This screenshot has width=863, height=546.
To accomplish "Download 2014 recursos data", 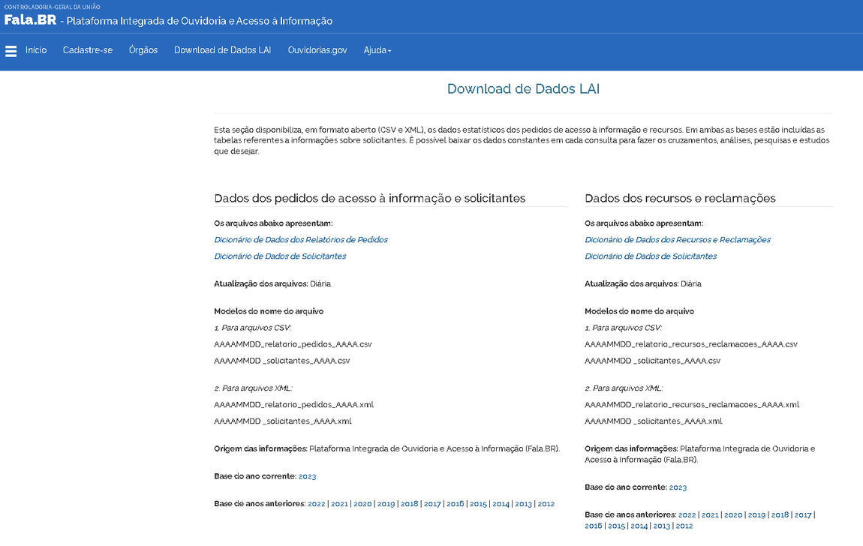I will (639, 526).
